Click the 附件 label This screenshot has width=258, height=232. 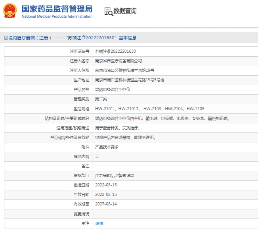(85, 147)
